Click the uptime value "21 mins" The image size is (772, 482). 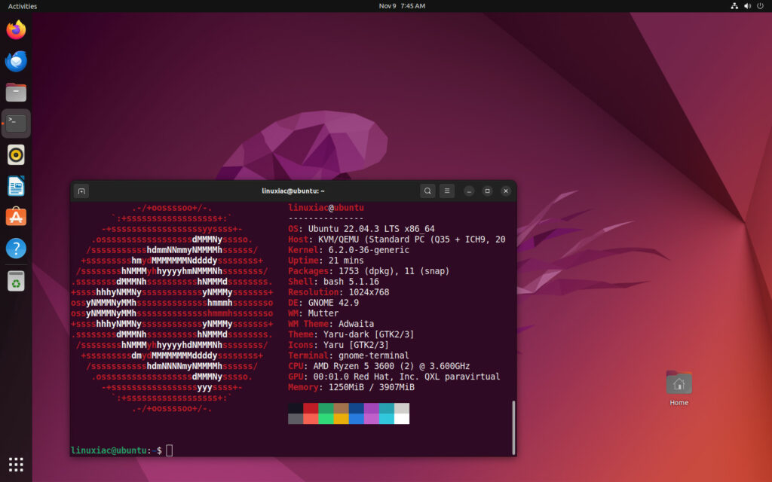(x=346, y=260)
